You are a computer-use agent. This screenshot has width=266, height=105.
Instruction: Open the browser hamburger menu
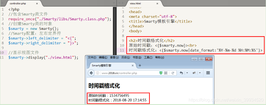(208, 73)
